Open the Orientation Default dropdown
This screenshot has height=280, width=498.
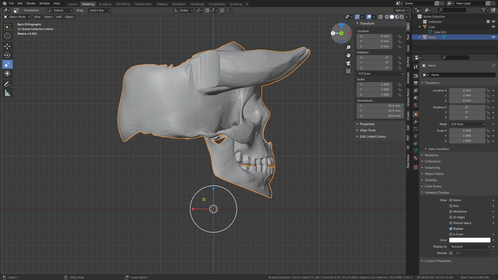coord(60,10)
